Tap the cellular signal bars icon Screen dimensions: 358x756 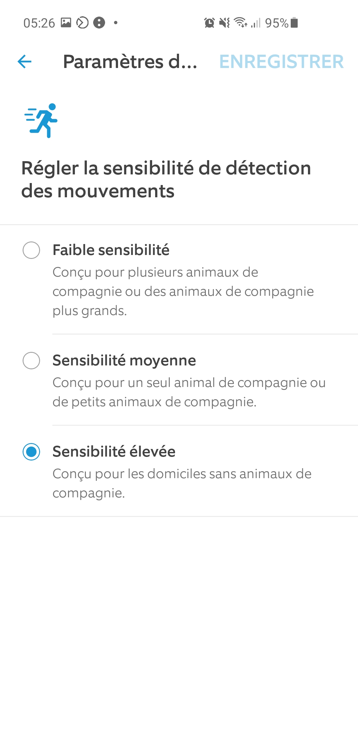click(x=256, y=23)
